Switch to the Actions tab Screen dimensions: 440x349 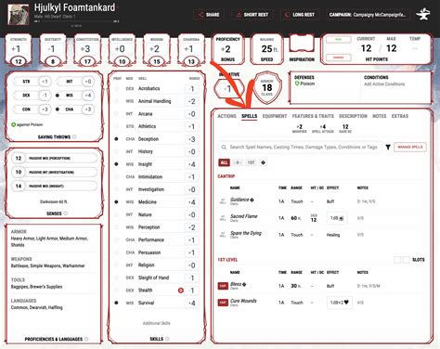pos(226,116)
